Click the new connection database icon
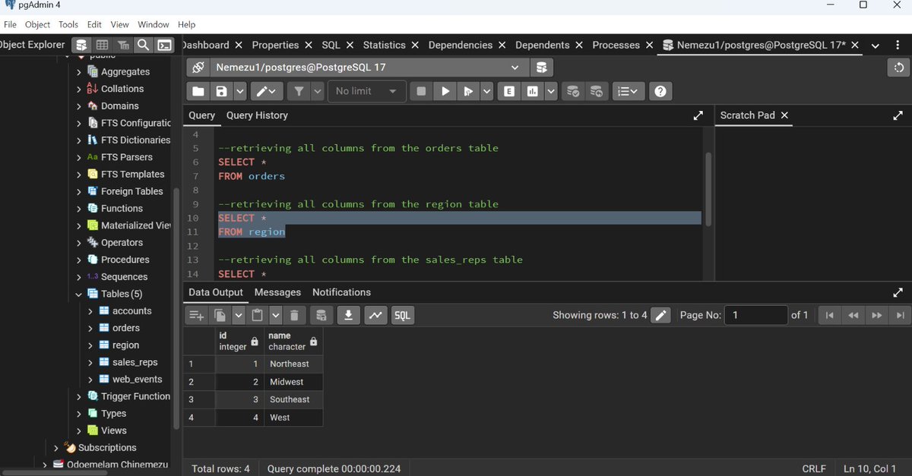 coord(541,67)
